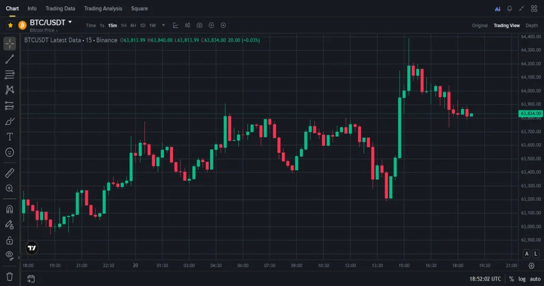544x286 pixels.
Task: Click the trash remove drawings icon
Action: pos(10,276)
